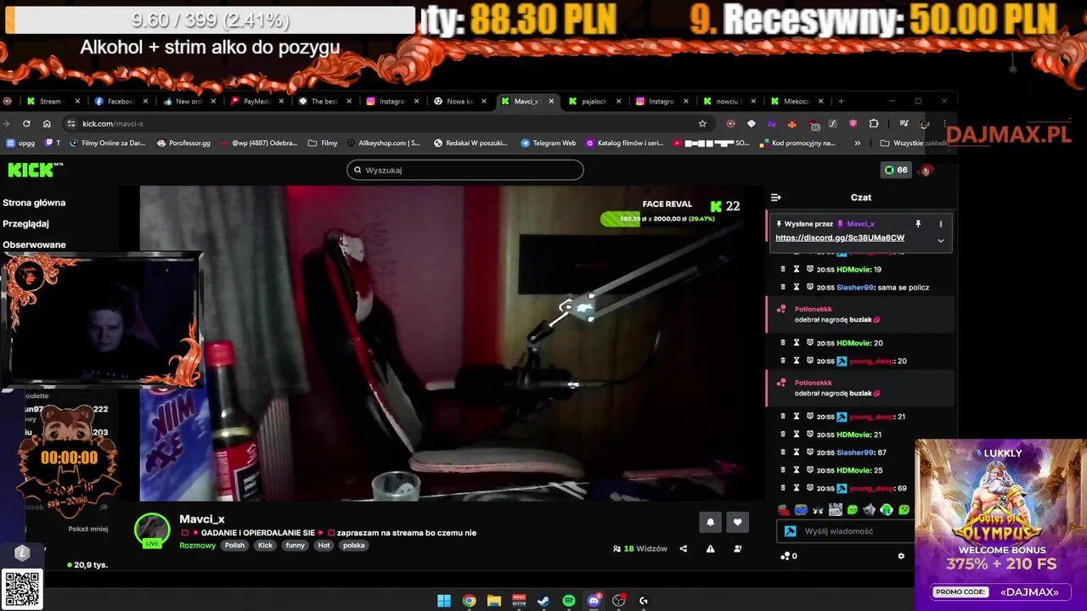Click the Hot tag
The image size is (1087, 611).
point(324,546)
